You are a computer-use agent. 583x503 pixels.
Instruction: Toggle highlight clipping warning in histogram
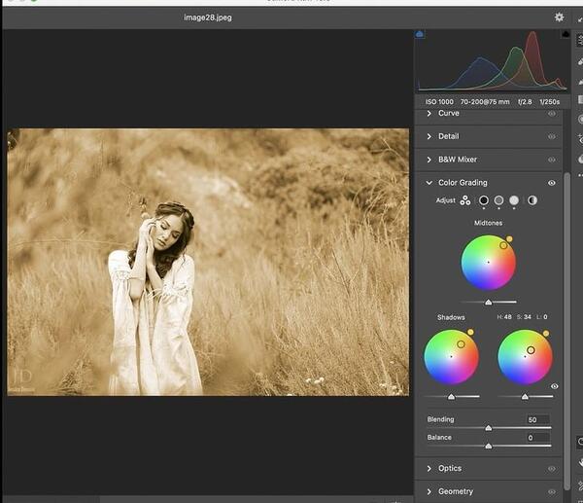pos(566,34)
